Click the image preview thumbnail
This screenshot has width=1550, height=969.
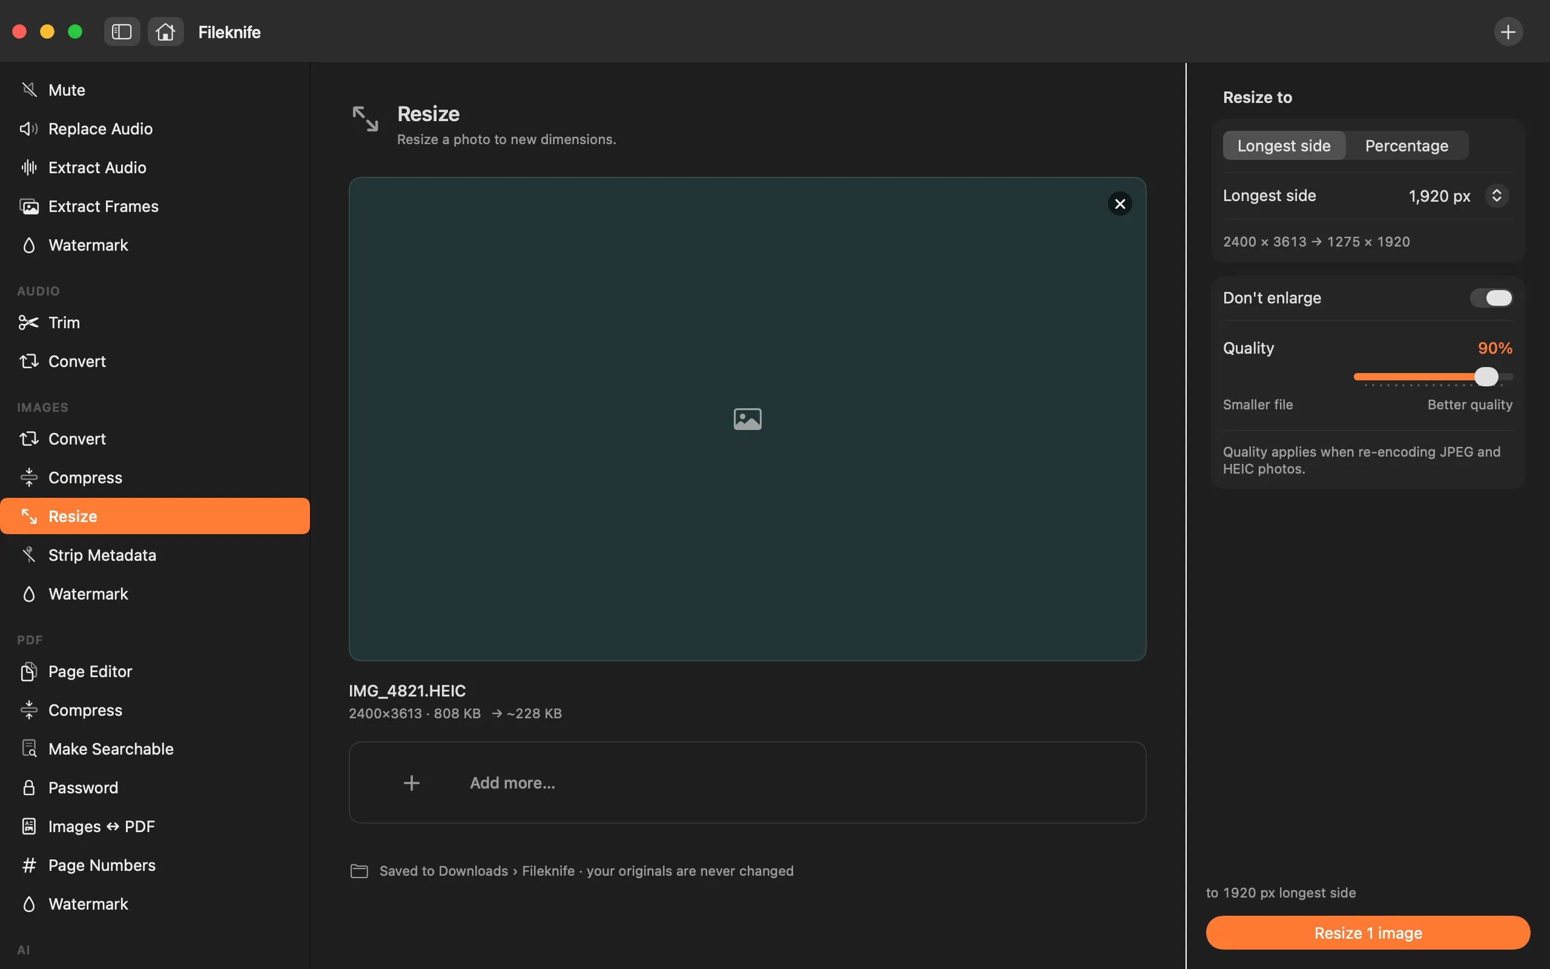pyautogui.click(x=747, y=419)
